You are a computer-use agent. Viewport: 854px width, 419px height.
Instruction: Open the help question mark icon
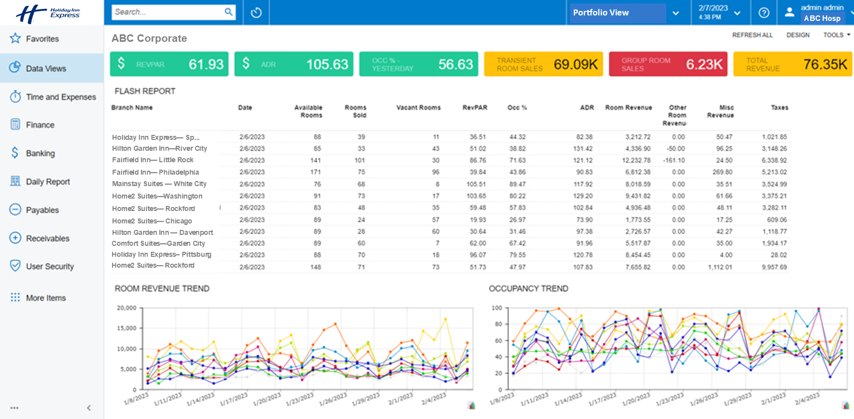763,12
